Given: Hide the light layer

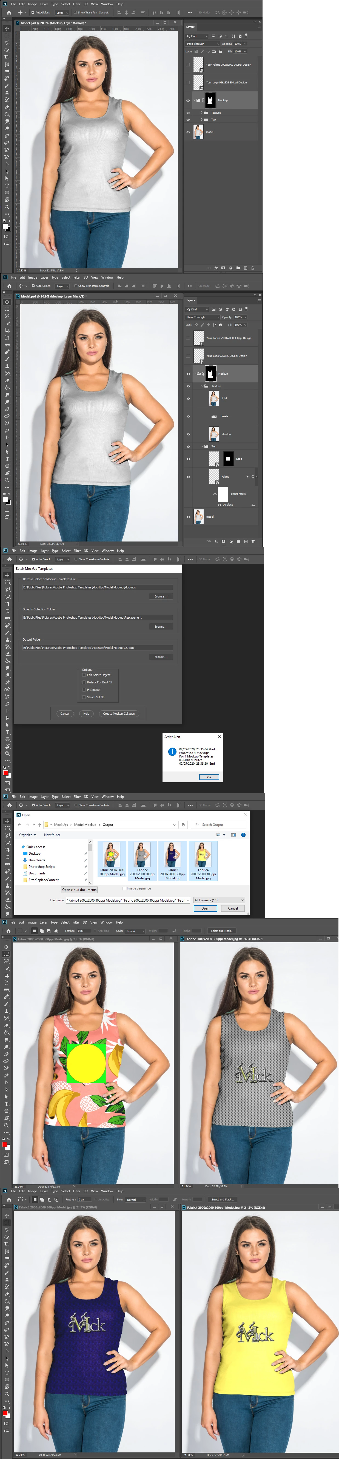Looking at the screenshot, I should (189, 398).
